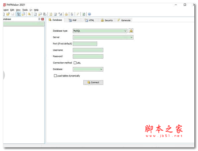198x151 pixels.
Task: Click the Save Project disk icon
Action: click(x=13, y=14)
